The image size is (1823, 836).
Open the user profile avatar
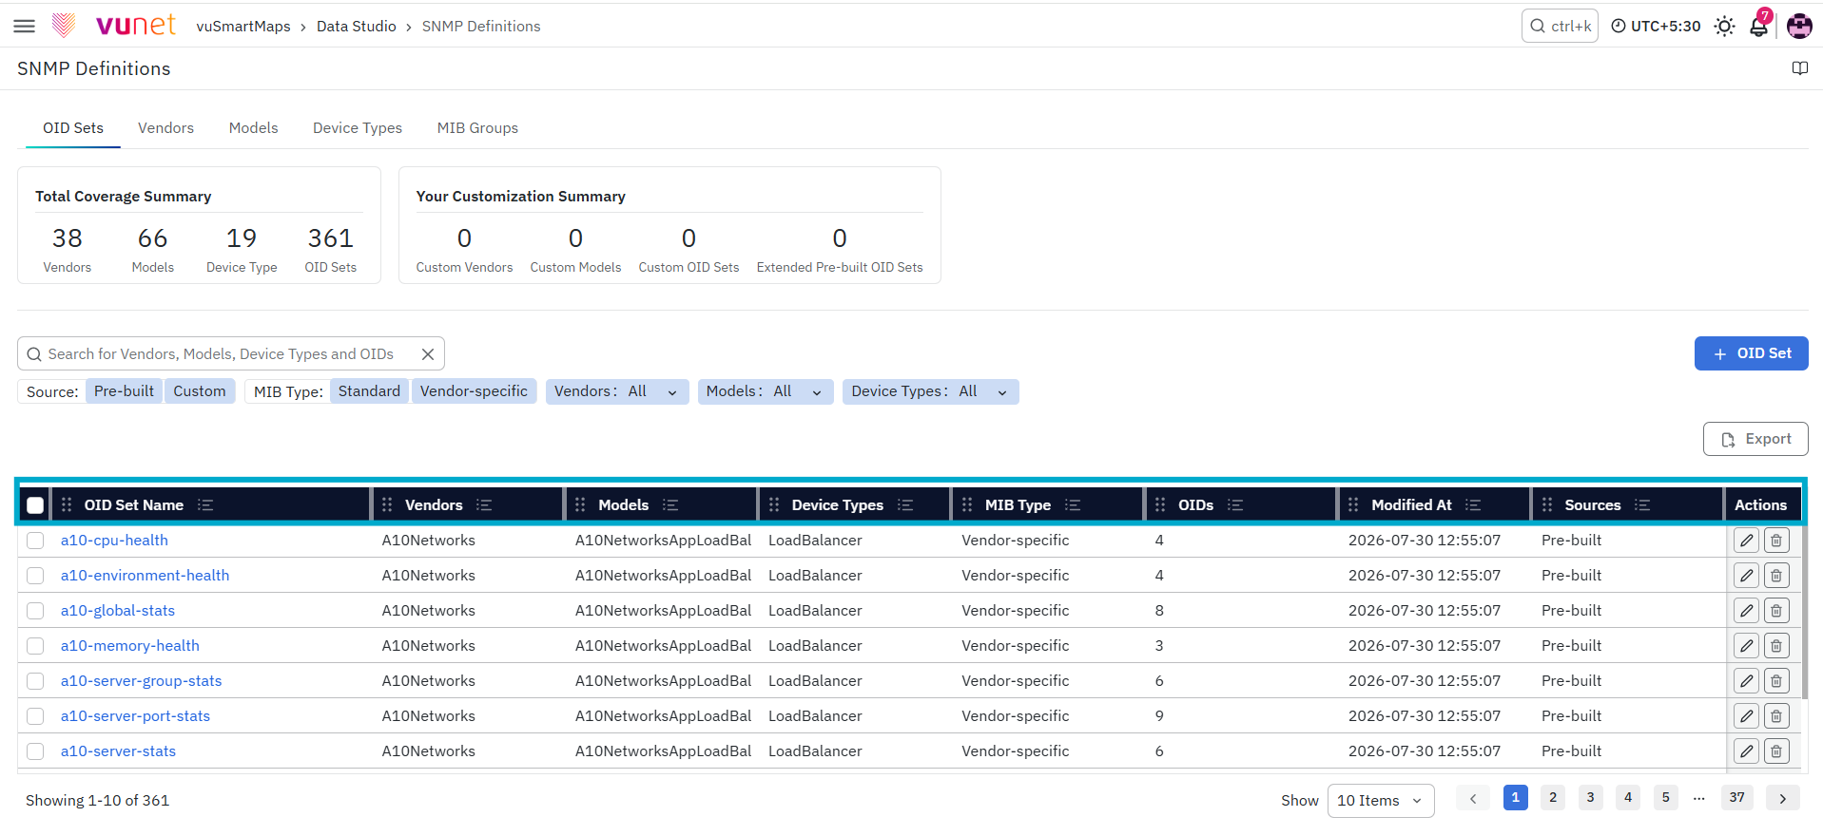point(1799,27)
